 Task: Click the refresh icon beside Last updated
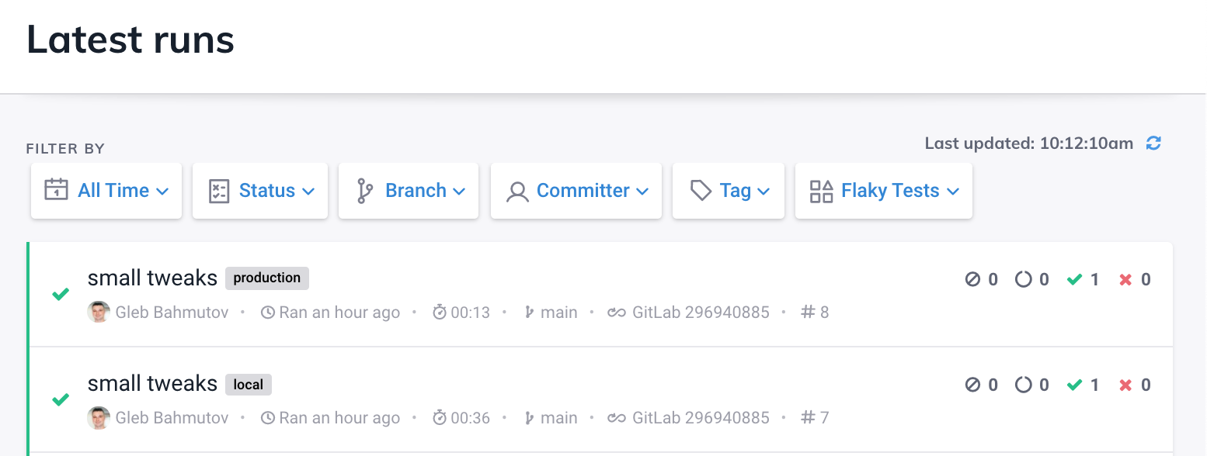coord(1154,143)
